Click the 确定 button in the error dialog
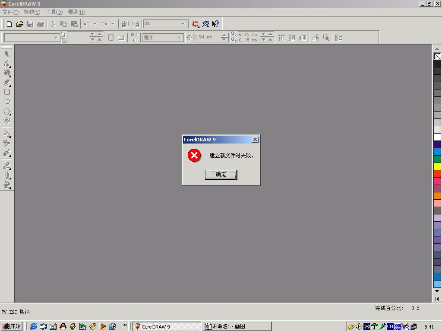This screenshot has height=332, width=442. pos(221,175)
